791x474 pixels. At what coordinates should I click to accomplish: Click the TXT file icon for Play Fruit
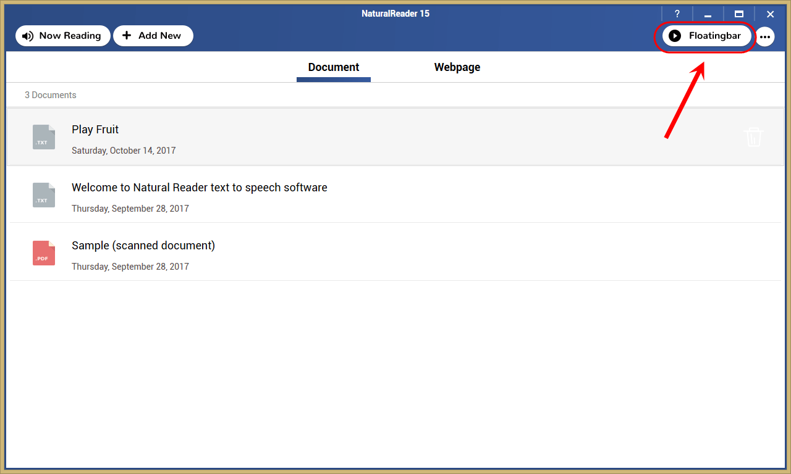44,137
